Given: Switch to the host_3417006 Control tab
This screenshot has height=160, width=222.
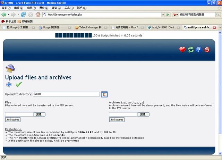Looking at the screenshot, I should [163, 27].
